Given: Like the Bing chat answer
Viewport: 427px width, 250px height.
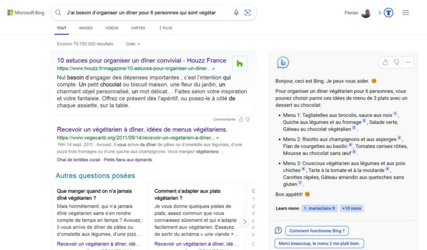Looking at the screenshot, I should coord(385,62).
